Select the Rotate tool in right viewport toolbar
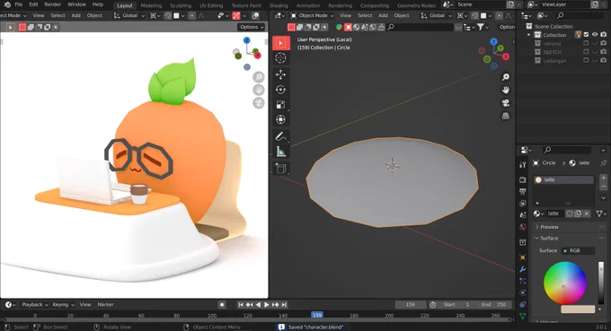The width and height of the screenshot is (611, 331). [x=280, y=90]
